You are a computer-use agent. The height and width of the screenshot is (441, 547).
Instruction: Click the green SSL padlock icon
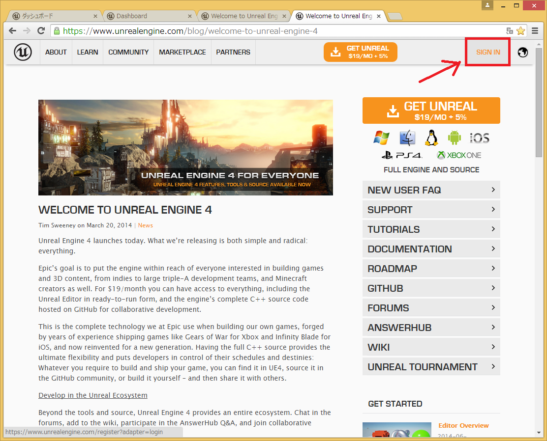[x=57, y=30]
